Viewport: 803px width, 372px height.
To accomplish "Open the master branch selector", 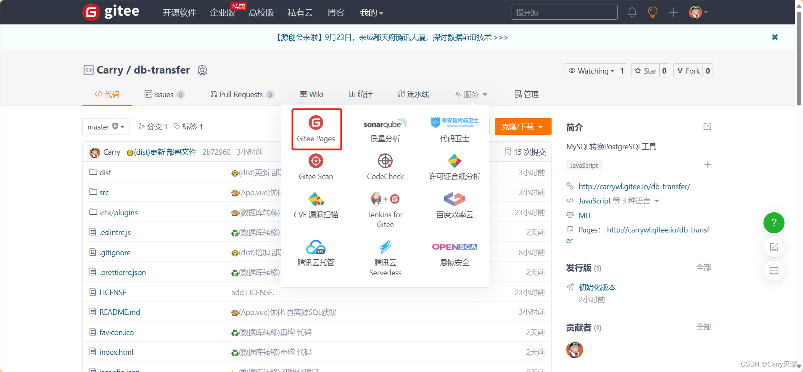I will point(106,127).
